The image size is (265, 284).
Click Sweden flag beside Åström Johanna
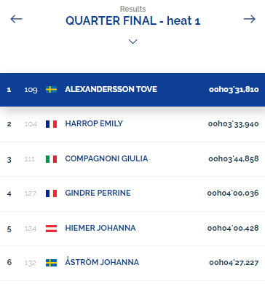click(x=51, y=263)
